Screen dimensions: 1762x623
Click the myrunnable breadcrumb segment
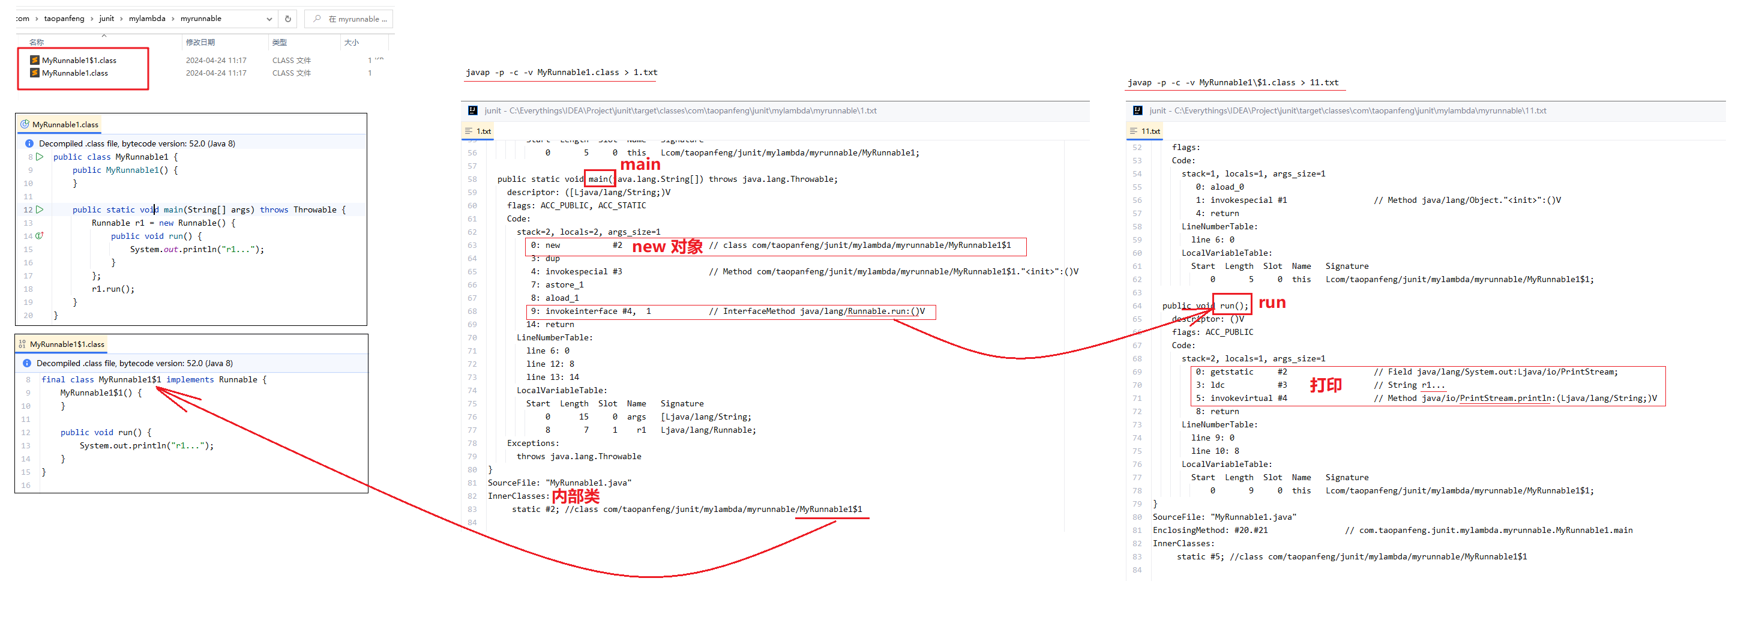point(200,19)
